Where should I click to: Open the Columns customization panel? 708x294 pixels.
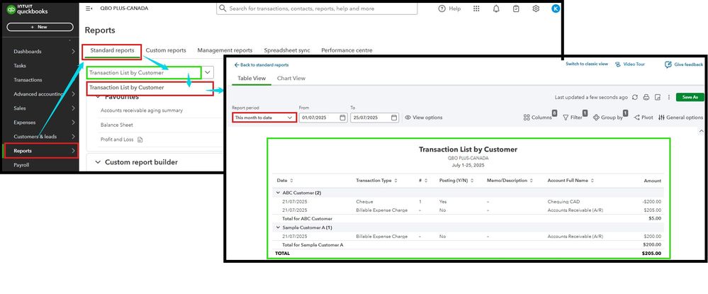click(x=538, y=118)
